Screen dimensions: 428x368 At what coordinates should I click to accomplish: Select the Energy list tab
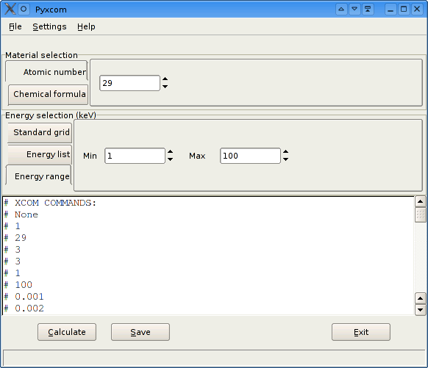[x=40, y=154]
